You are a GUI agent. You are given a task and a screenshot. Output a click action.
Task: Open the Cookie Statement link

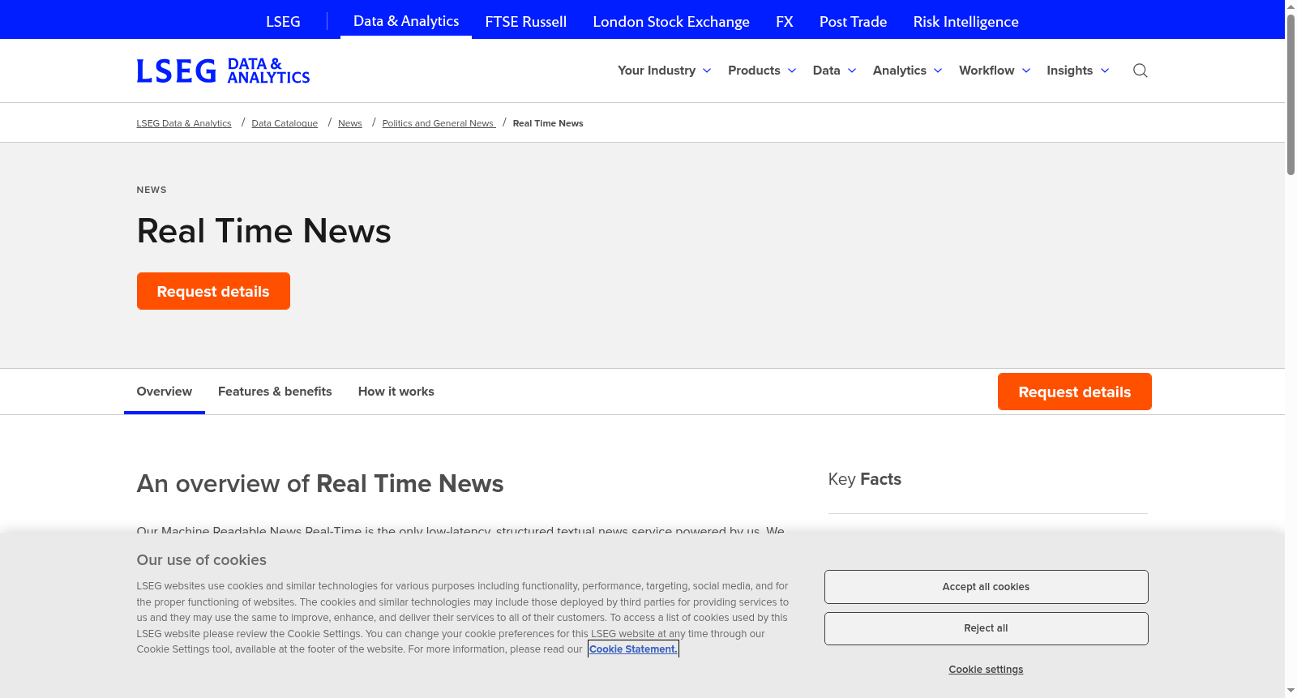point(633,649)
